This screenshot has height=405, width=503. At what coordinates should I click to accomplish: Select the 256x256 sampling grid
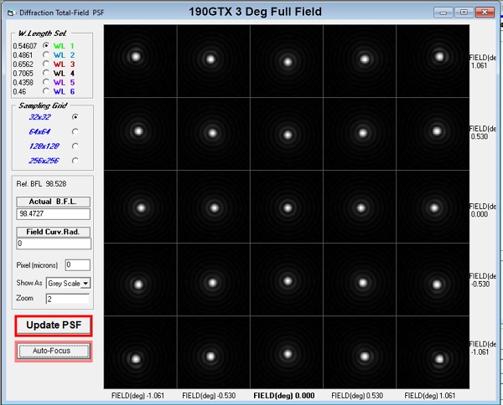pyautogui.click(x=75, y=160)
